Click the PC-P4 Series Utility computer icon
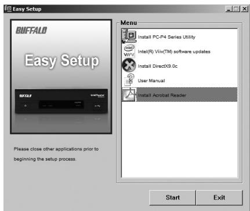250x211 pixels. pos(129,36)
